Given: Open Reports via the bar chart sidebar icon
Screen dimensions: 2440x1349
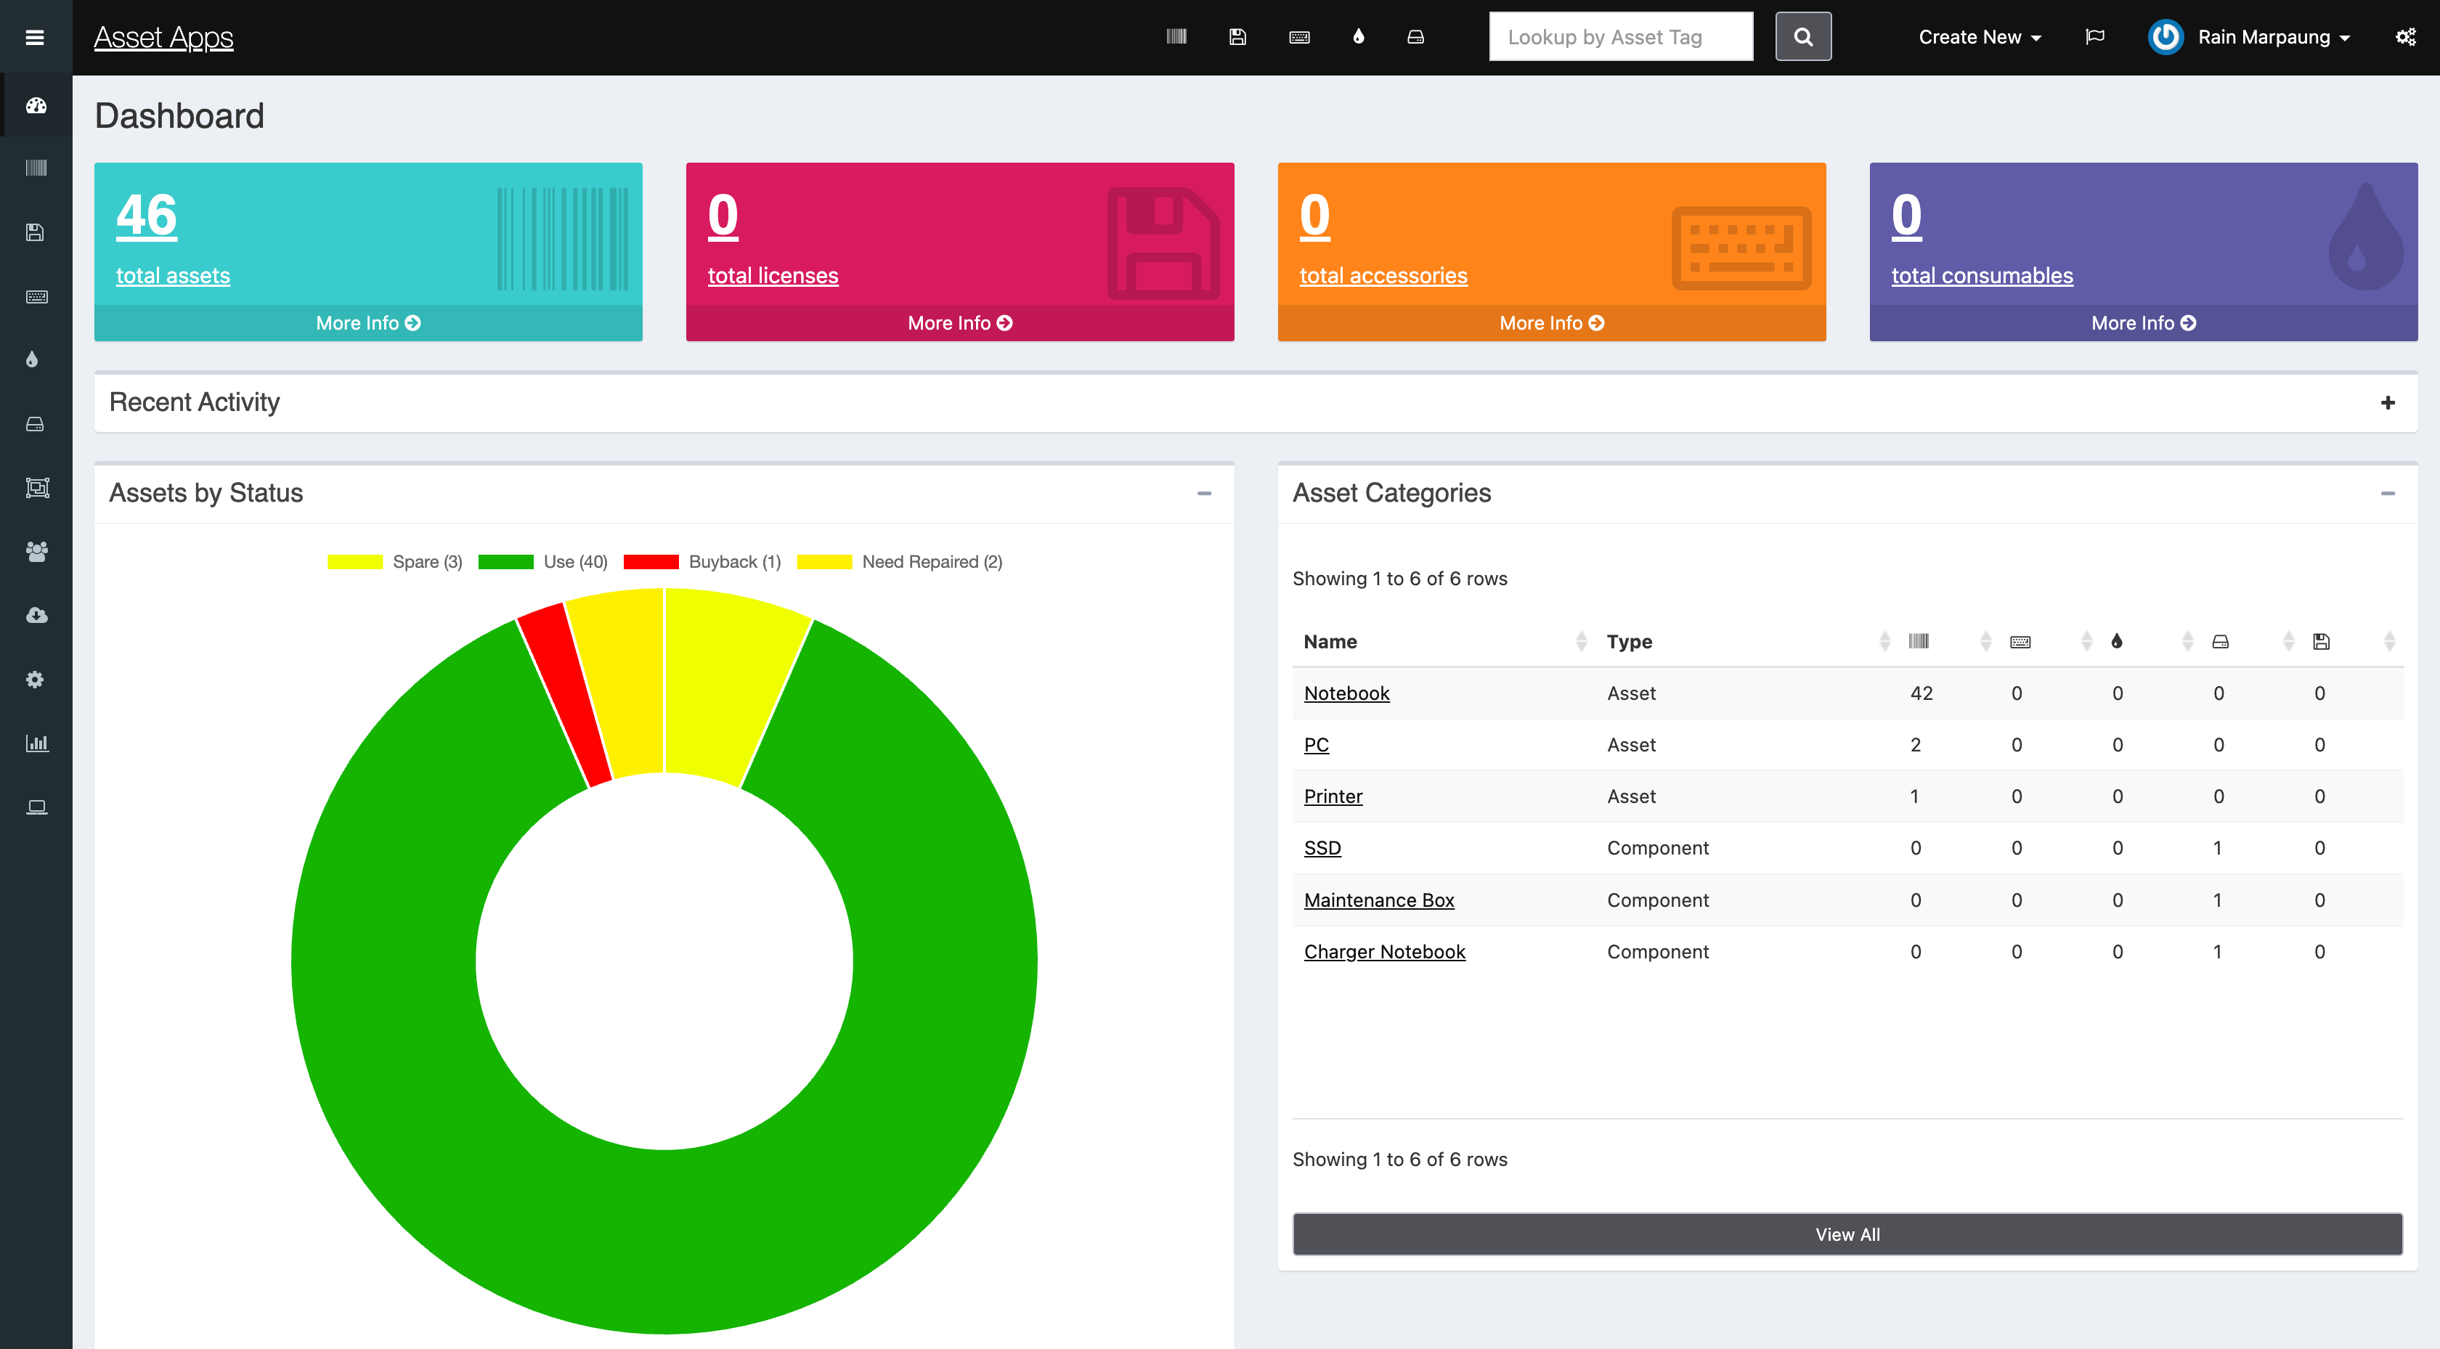Looking at the screenshot, I should [x=36, y=743].
